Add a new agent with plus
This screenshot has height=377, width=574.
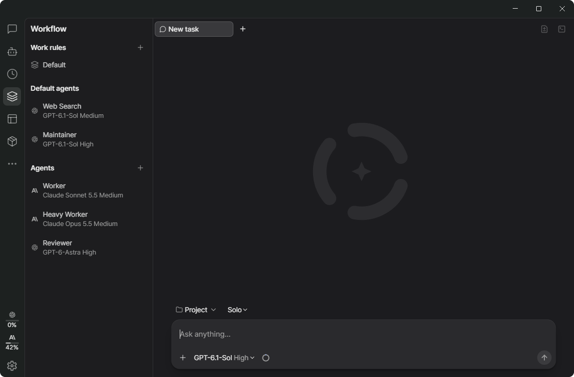tap(140, 168)
